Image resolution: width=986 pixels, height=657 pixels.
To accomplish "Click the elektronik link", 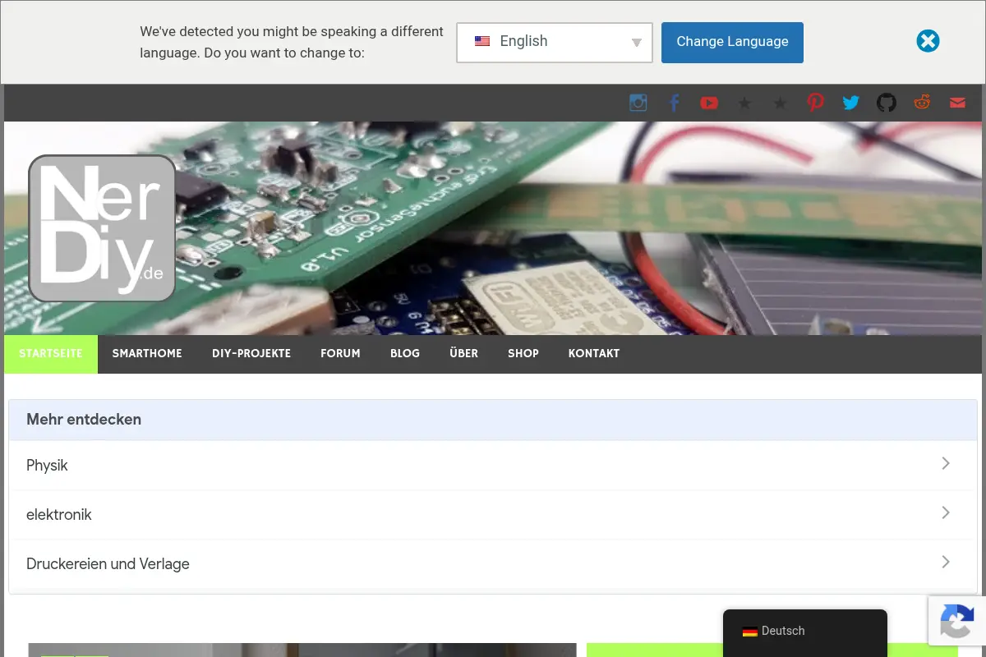I will click(59, 515).
